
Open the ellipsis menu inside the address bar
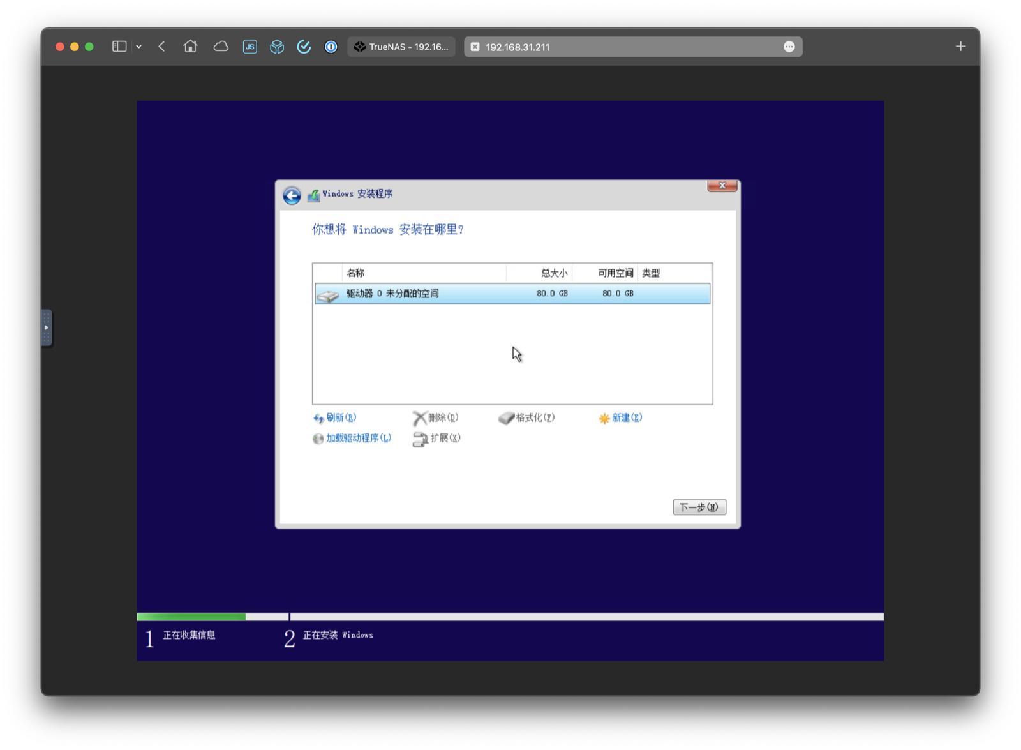(x=789, y=47)
